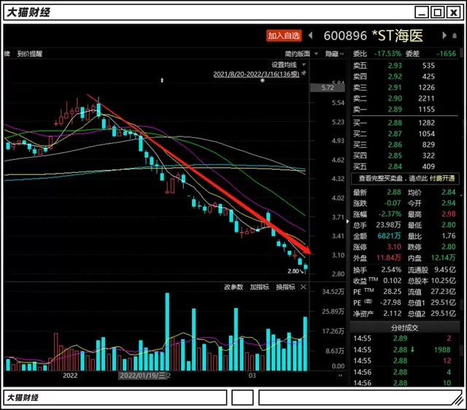Click the 涨停 value 3.10
This screenshot has width=467, height=410.
point(394,247)
